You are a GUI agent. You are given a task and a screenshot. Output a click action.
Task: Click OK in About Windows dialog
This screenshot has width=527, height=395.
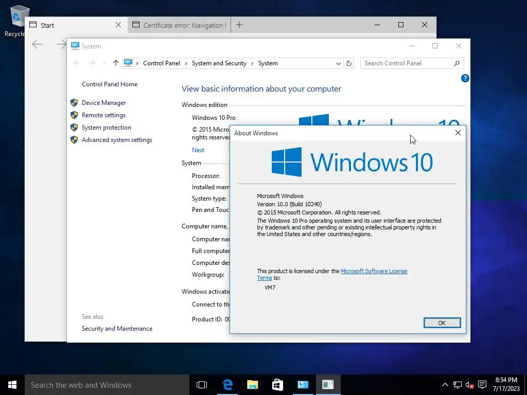pos(442,323)
